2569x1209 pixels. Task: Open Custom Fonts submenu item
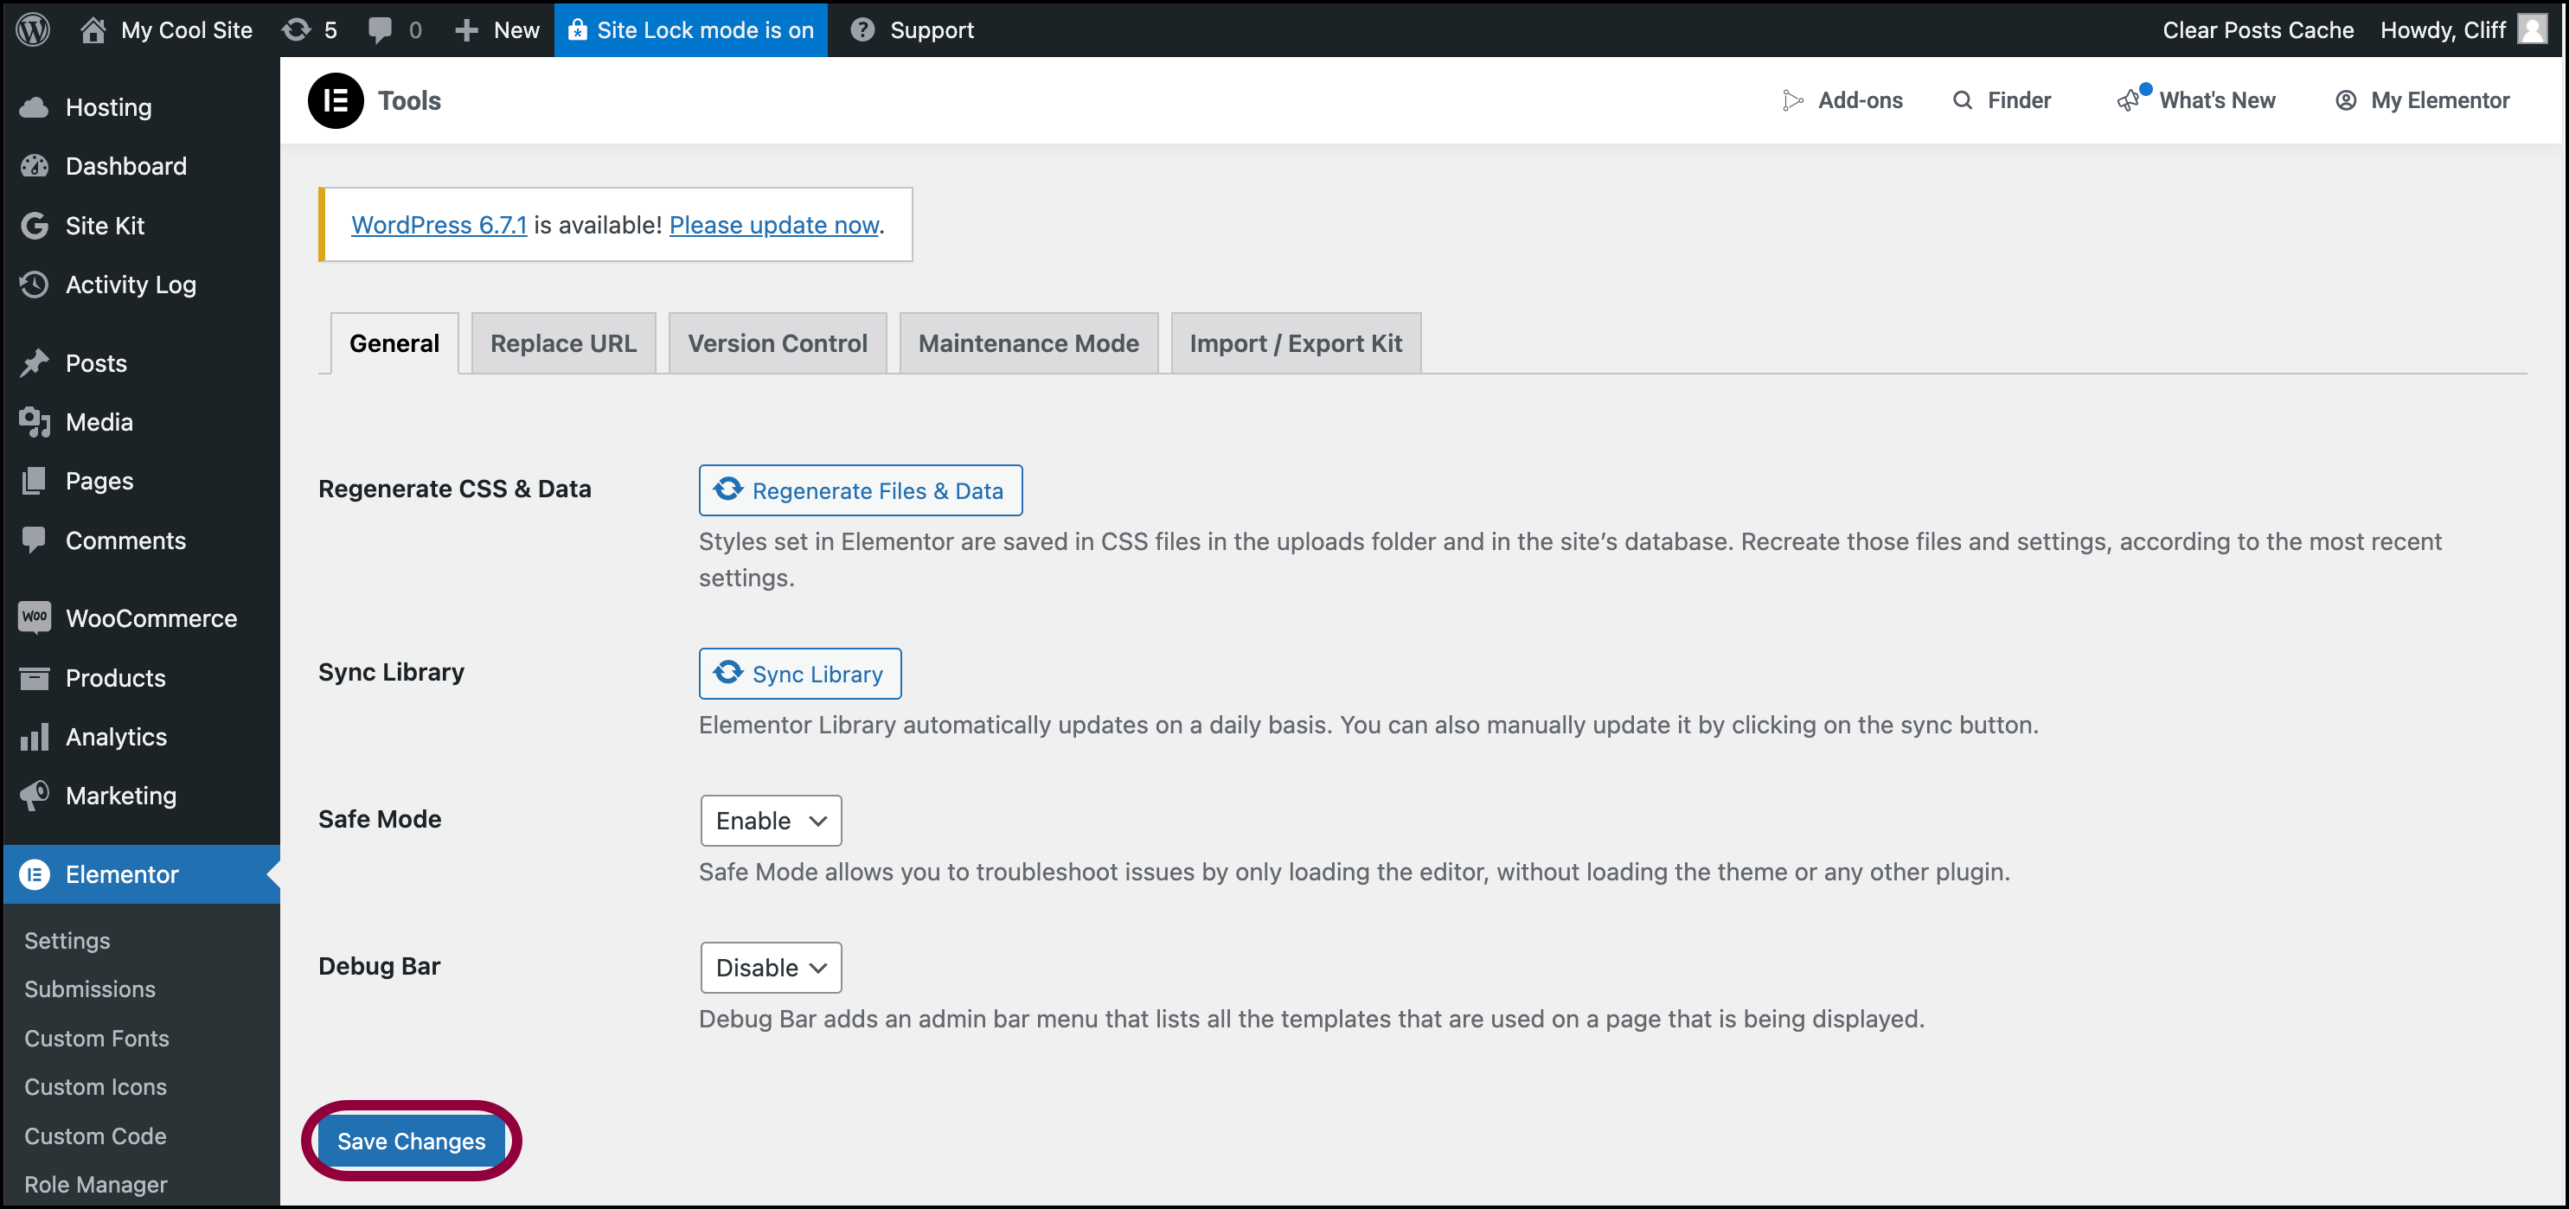point(97,1039)
